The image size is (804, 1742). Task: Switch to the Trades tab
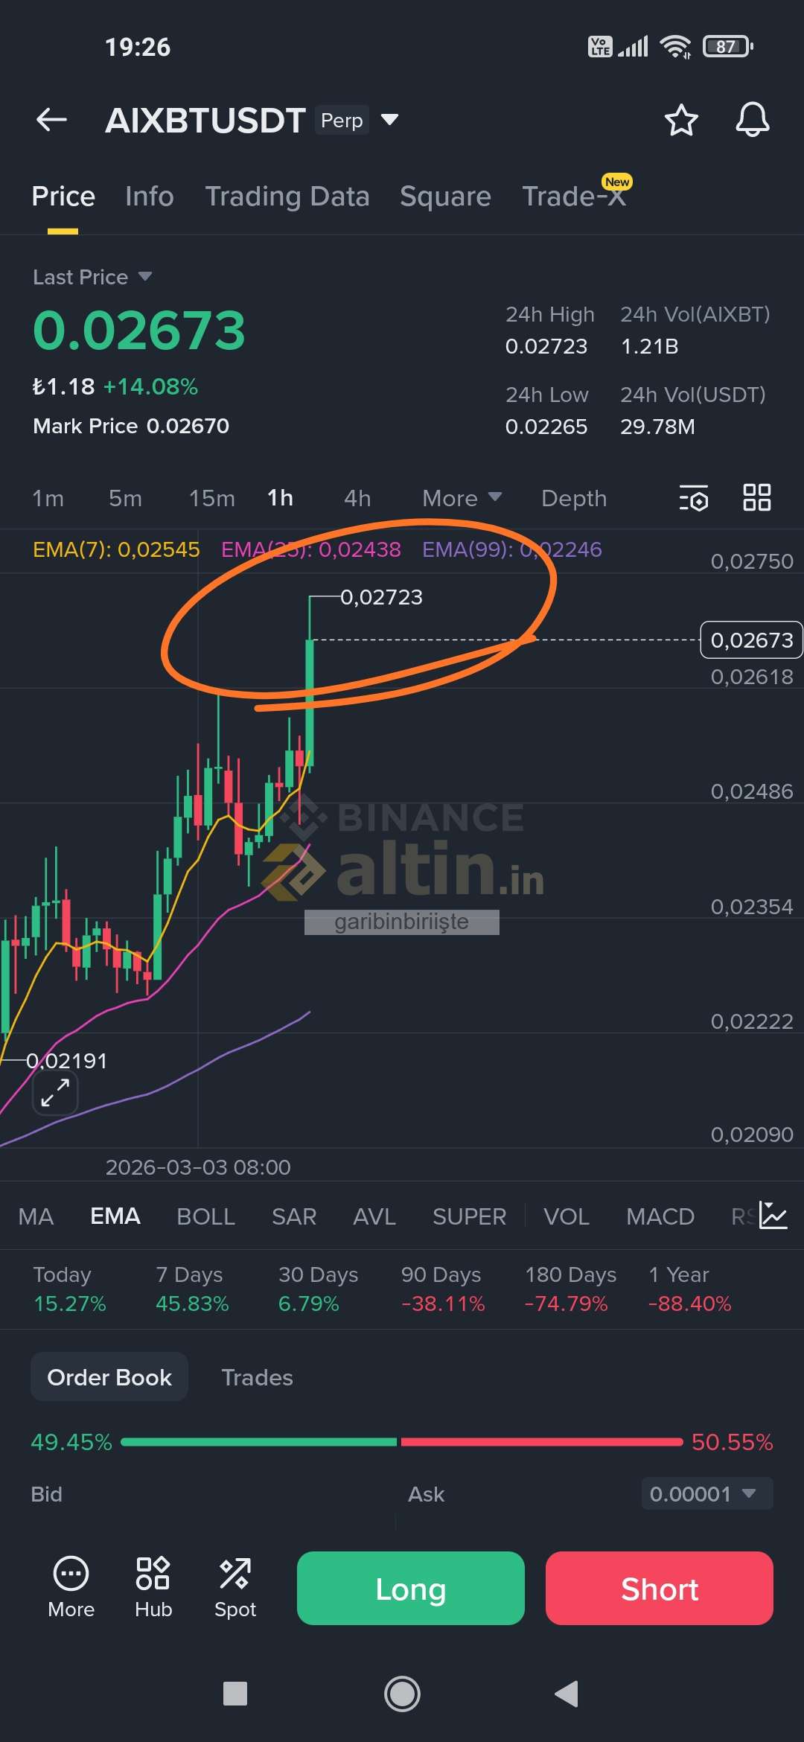pyautogui.click(x=257, y=1377)
